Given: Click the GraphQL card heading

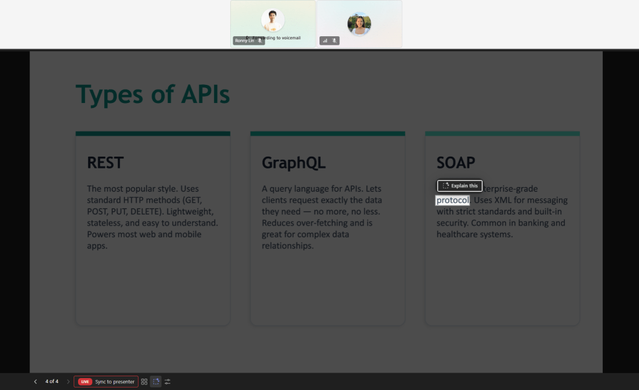Looking at the screenshot, I should coord(293,163).
